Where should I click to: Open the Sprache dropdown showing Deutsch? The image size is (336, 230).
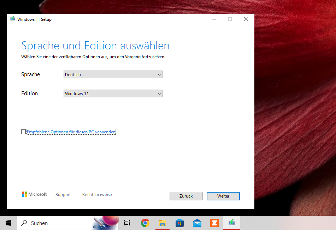click(113, 74)
